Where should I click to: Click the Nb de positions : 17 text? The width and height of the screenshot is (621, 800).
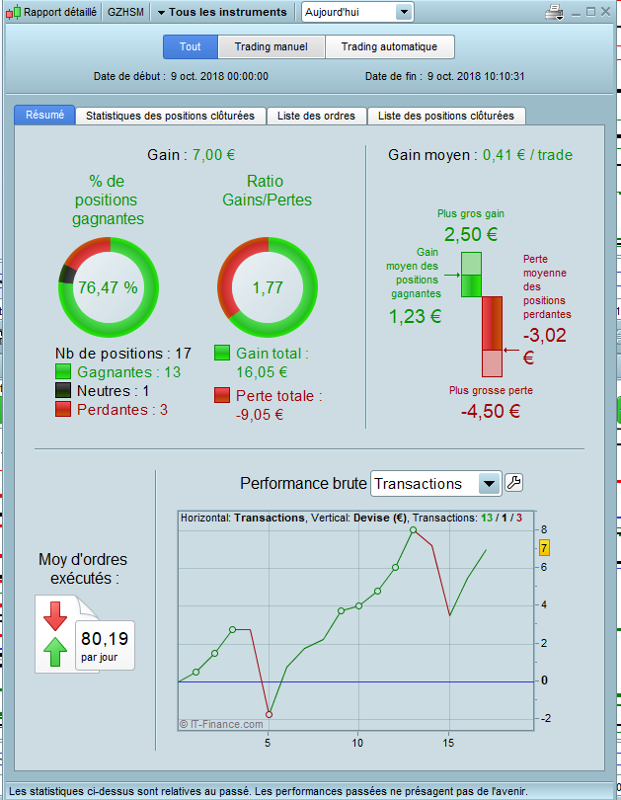click(123, 353)
